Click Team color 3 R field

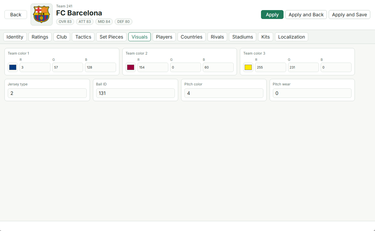[x=270, y=67]
